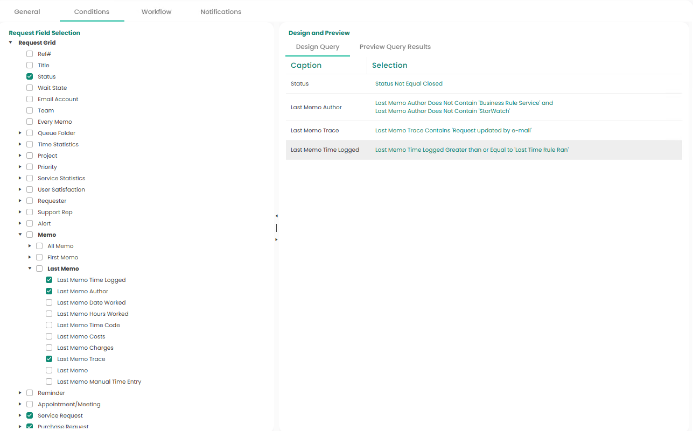Expand the Time Statistics node
The height and width of the screenshot is (431, 693).
tap(20, 144)
